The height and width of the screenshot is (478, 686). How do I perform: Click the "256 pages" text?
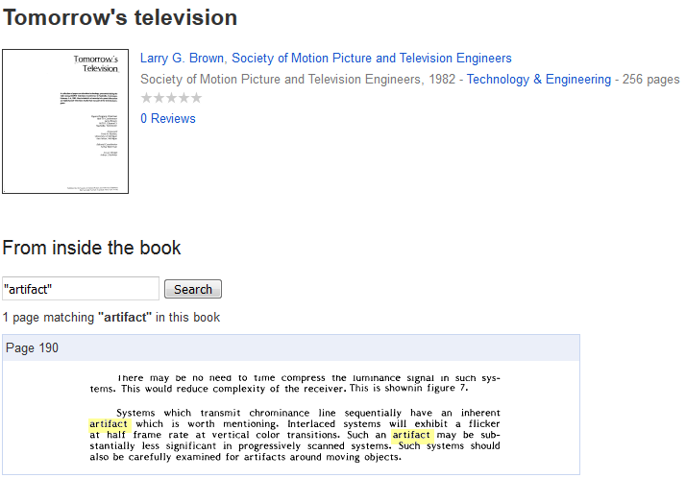coord(651,79)
